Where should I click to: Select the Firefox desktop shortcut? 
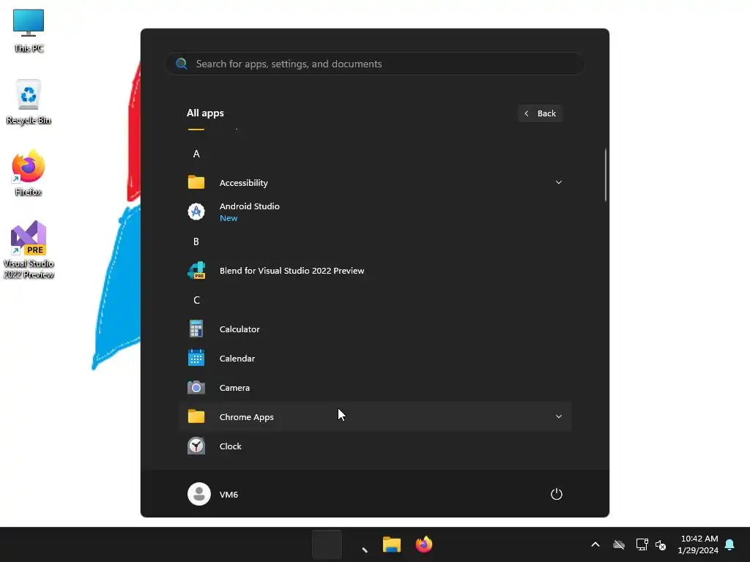[x=29, y=173]
